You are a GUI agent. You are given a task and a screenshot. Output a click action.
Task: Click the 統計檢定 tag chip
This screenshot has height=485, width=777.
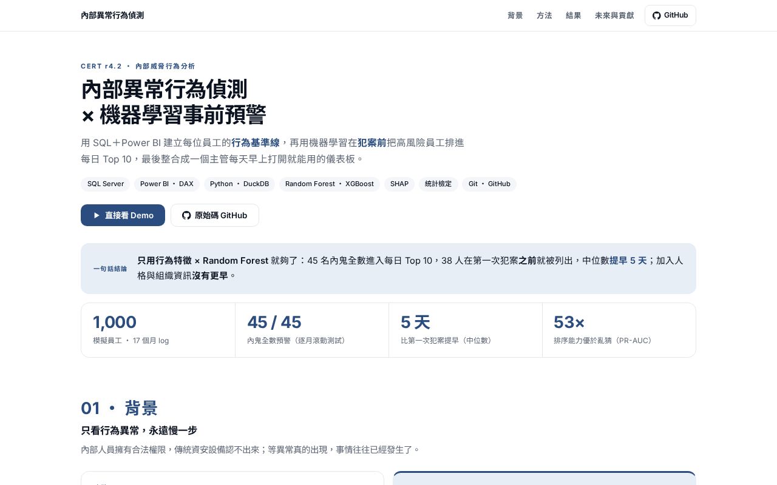(x=438, y=184)
